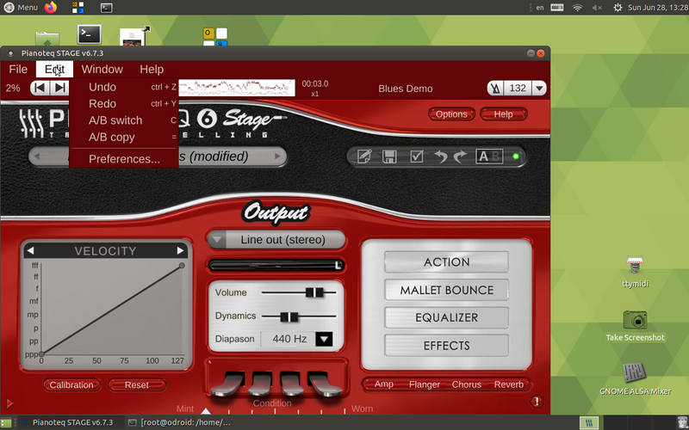Select next preset with right arrow
The image size is (689, 430).
(x=277, y=156)
